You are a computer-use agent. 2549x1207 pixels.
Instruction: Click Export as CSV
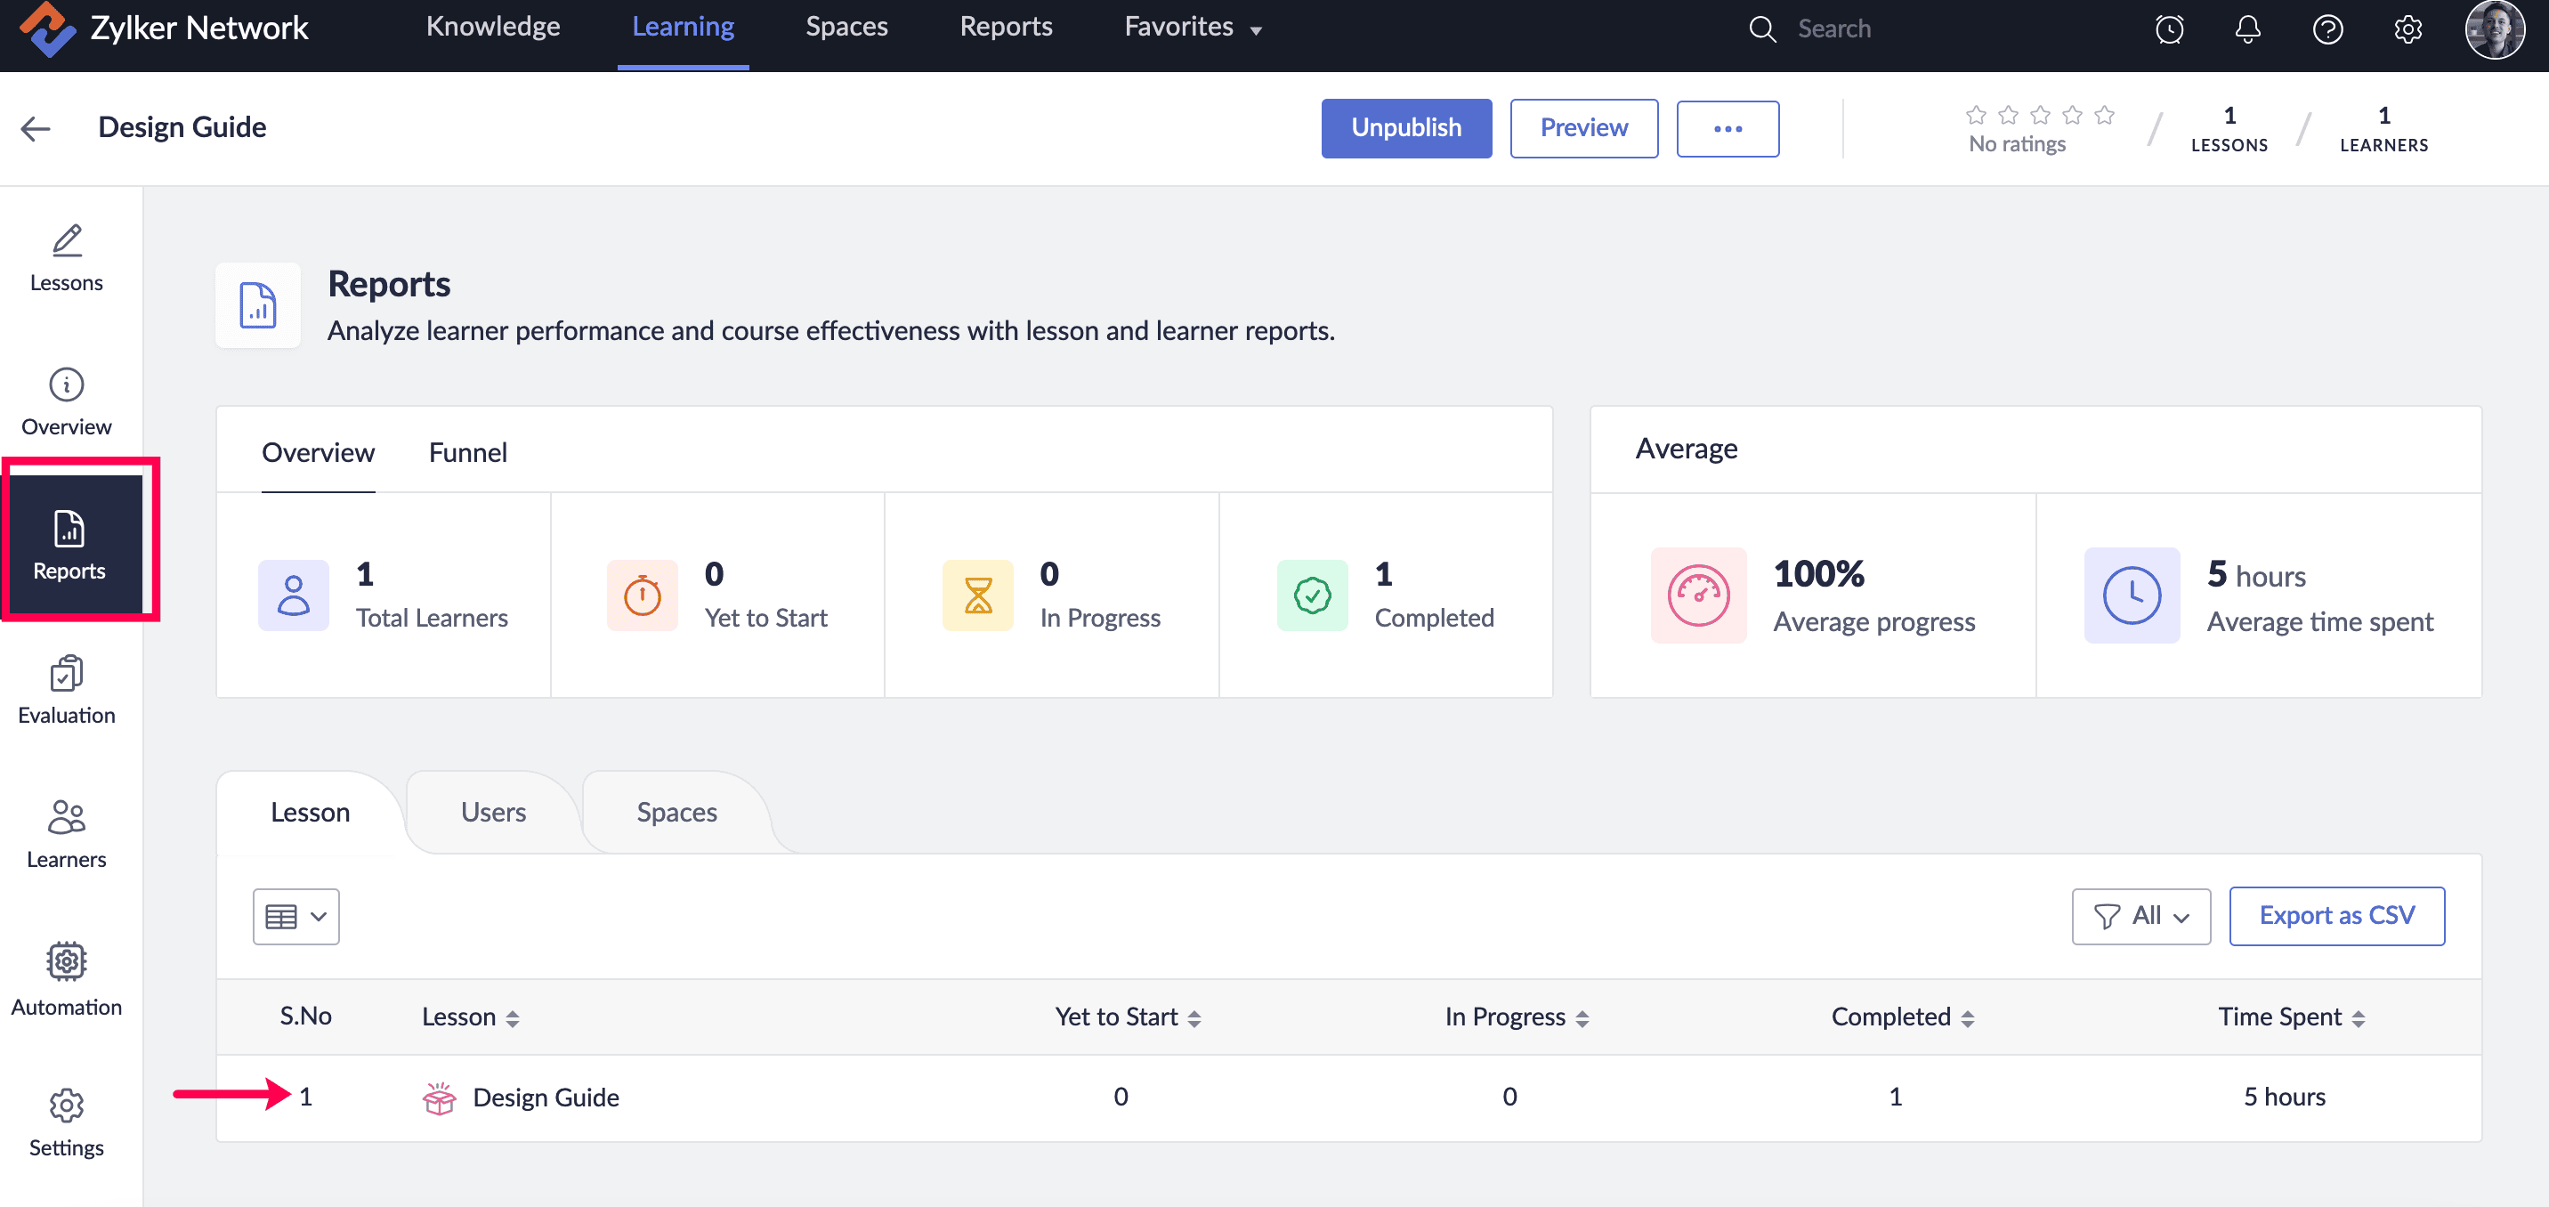point(2335,916)
